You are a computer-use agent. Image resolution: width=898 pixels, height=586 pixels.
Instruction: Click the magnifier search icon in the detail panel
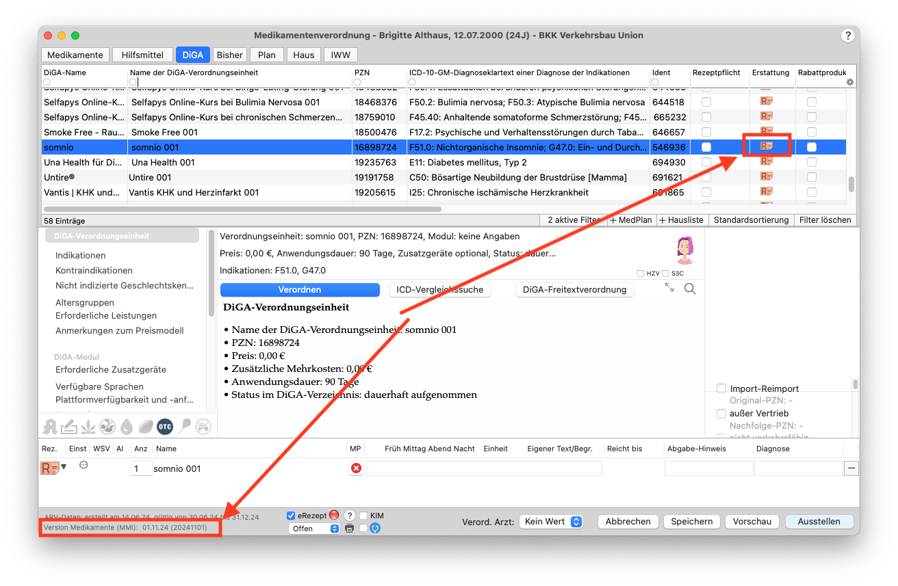[x=690, y=289]
